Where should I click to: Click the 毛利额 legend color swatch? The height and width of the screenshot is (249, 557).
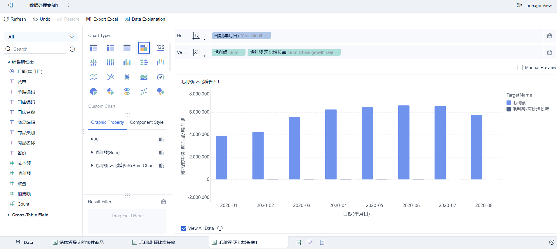point(509,103)
